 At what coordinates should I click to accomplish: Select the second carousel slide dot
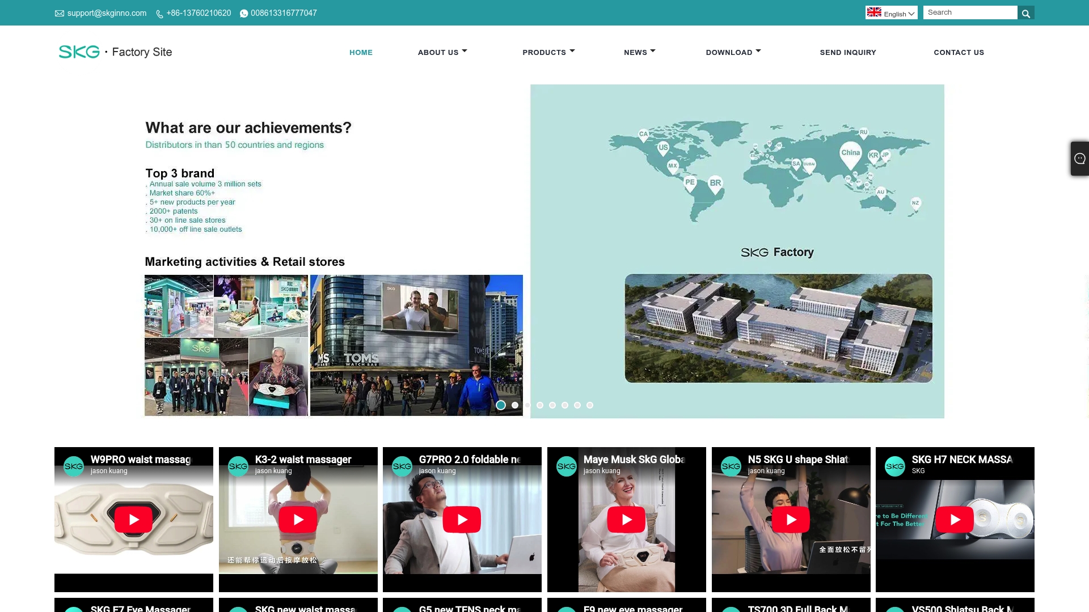tap(515, 405)
